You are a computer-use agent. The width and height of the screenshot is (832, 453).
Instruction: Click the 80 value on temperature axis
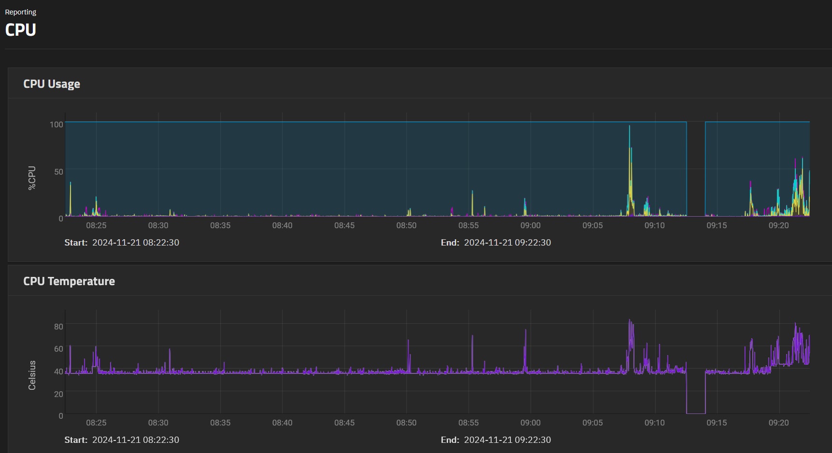coord(58,327)
